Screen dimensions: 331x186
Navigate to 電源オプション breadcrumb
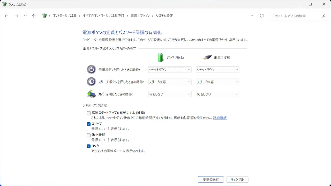140,16
